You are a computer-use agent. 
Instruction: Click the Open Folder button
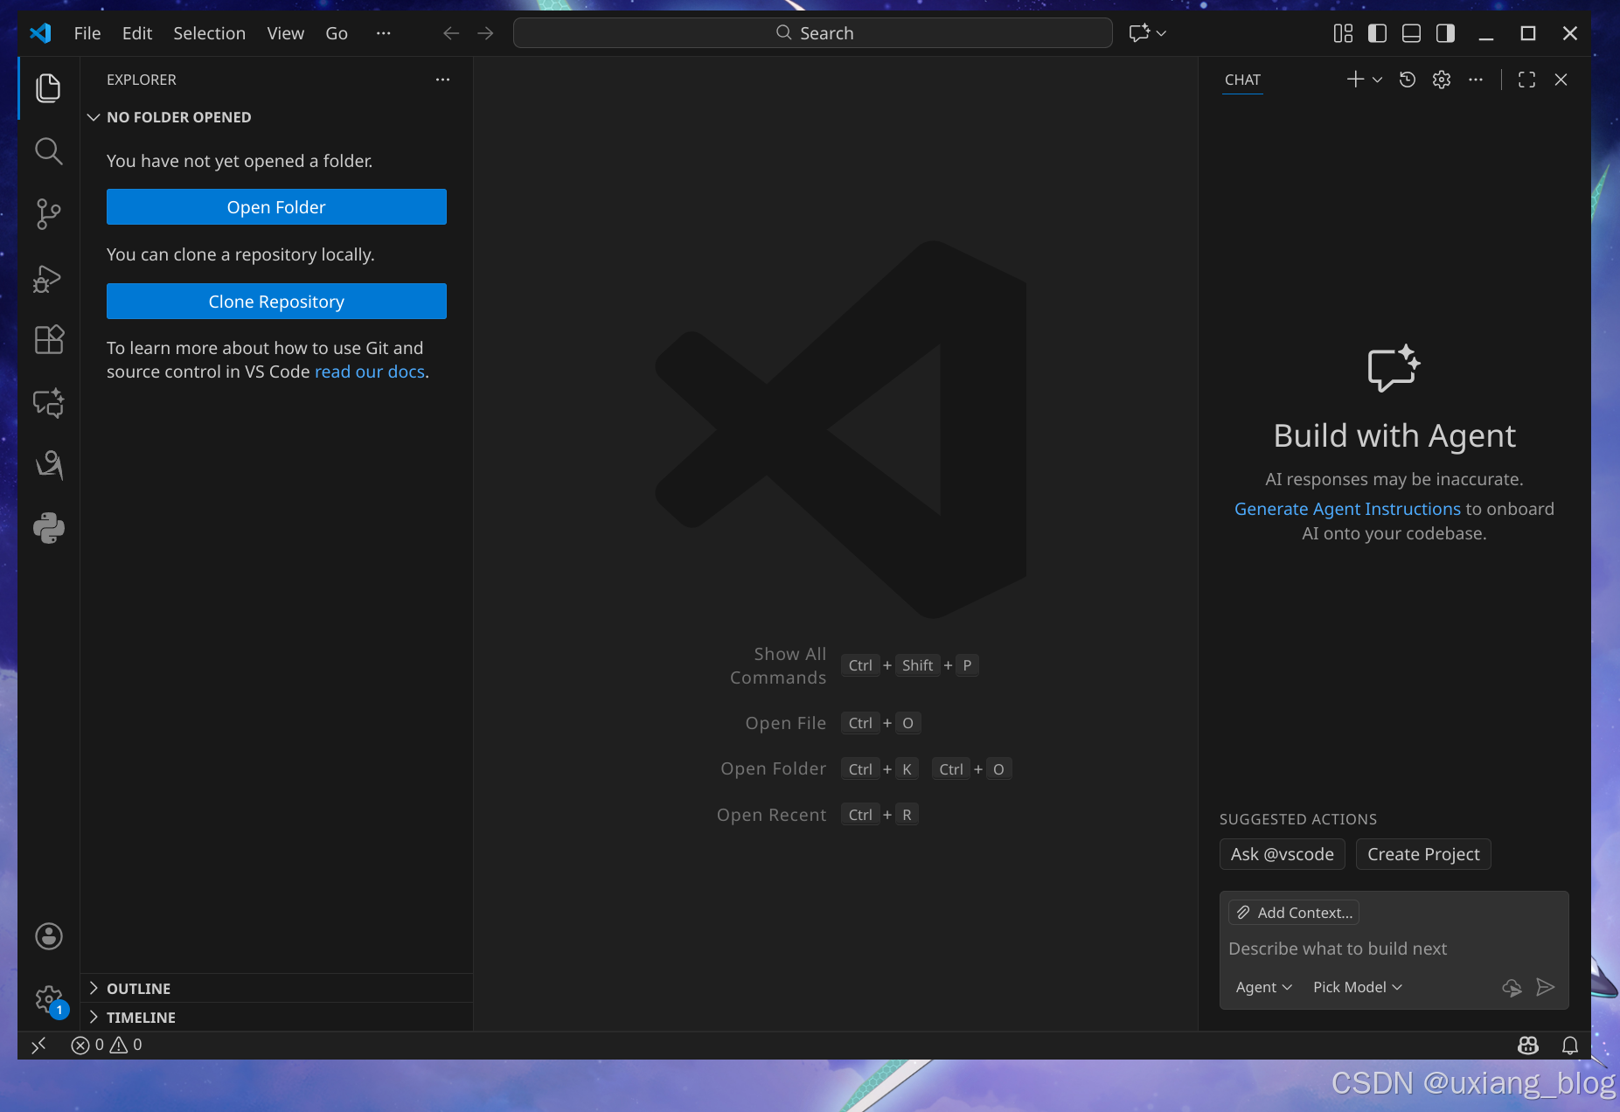(276, 207)
